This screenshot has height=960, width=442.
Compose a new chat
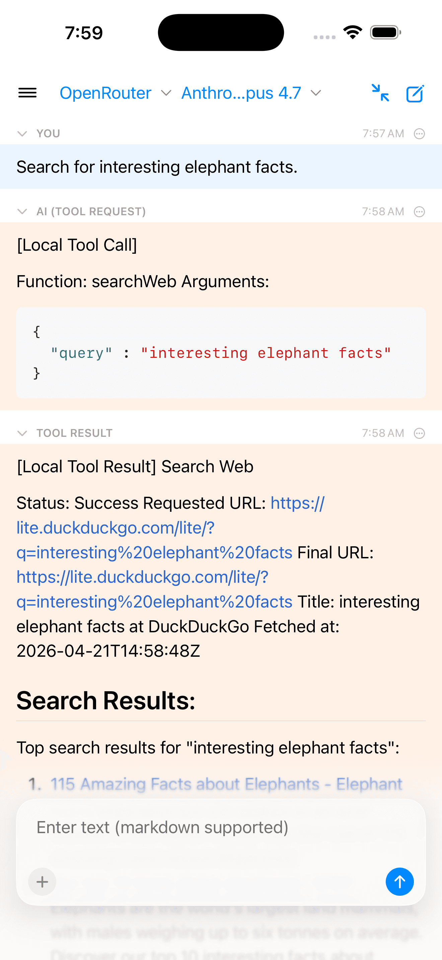(415, 93)
